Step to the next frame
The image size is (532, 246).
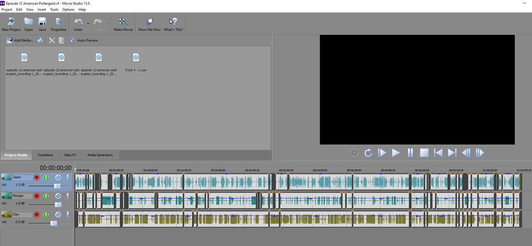click(x=480, y=153)
